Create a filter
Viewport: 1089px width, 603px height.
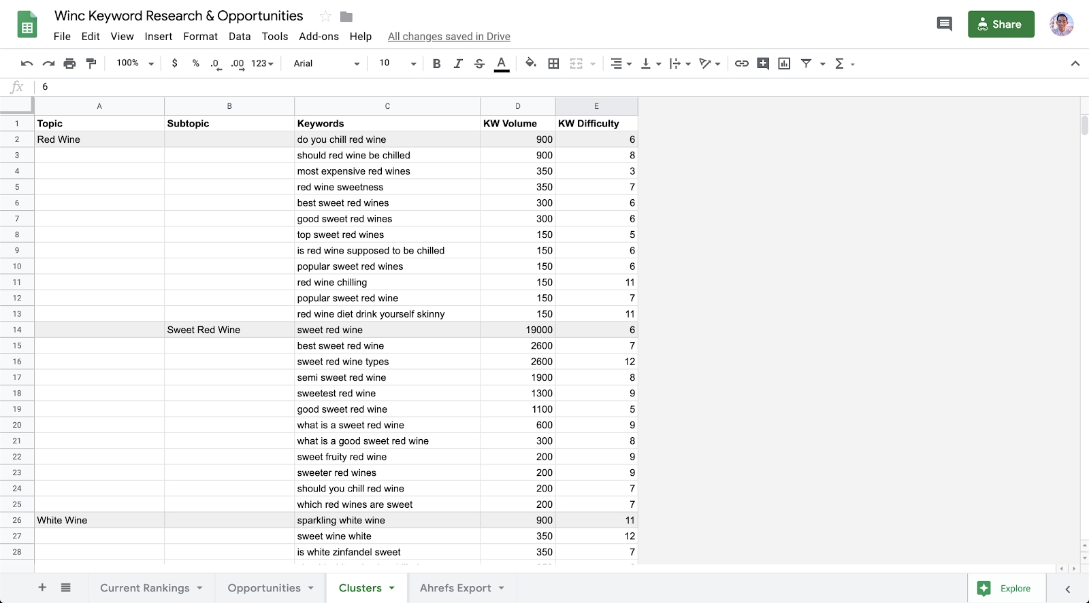[806, 63]
